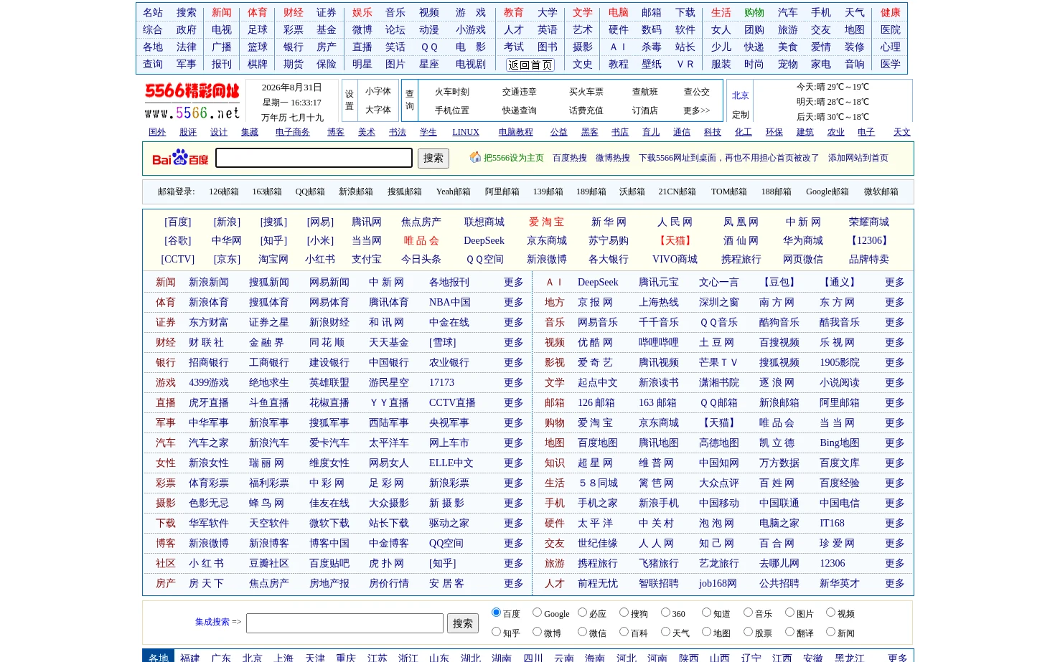Image resolution: width=1055 pixels, height=662 pixels.
Task: Open 娱乐 in the top navigation
Action: (362, 13)
